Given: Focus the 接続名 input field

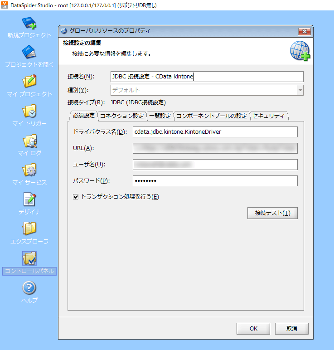Looking at the screenshot, I should [207, 77].
